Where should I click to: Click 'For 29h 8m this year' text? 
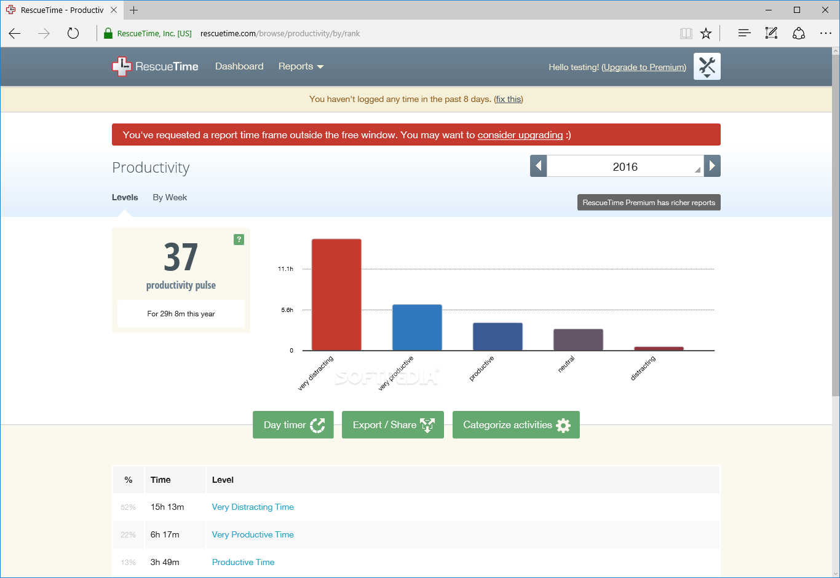181,314
